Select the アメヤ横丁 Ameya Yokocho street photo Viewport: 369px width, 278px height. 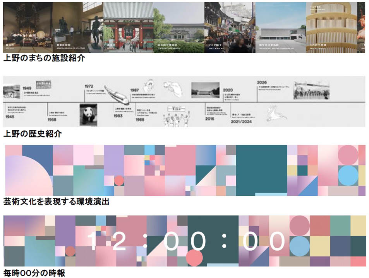(230, 28)
